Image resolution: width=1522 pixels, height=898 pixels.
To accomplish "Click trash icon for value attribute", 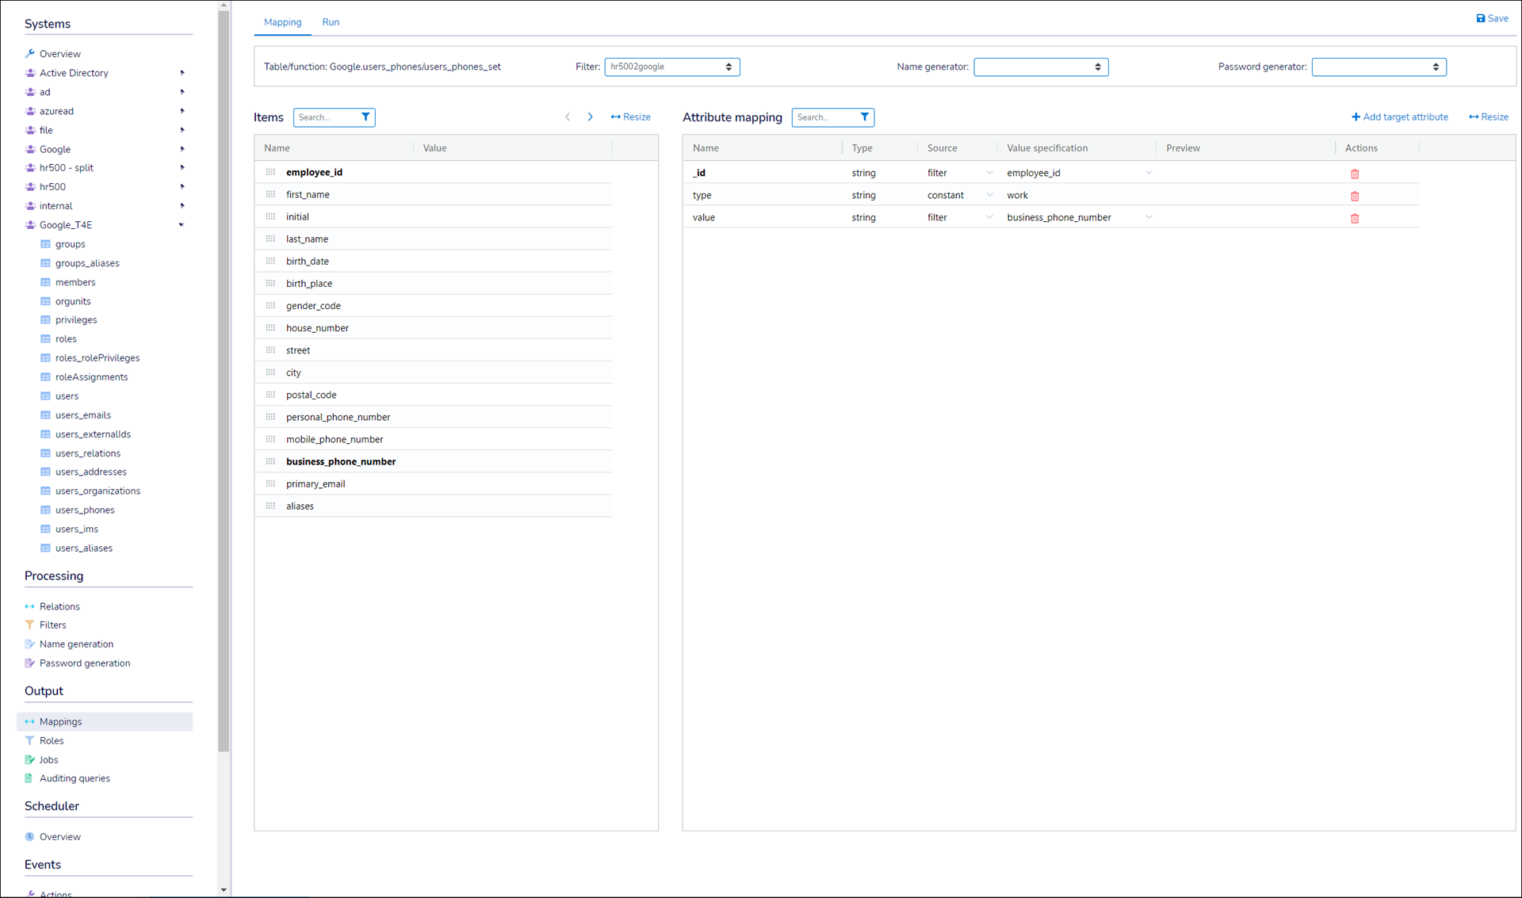I will tap(1354, 218).
